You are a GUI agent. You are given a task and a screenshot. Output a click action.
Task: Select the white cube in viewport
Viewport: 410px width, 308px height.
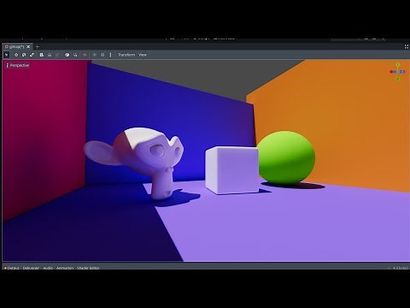tap(232, 169)
